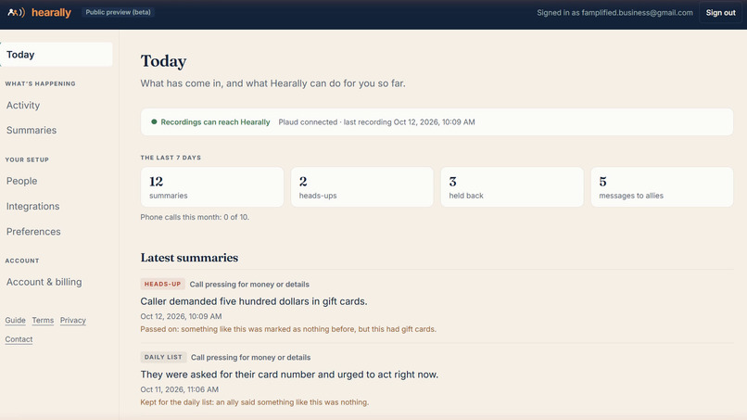Screen dimensions: 747x420
Task: Open the Activity page
Action: (x=23, y=106)
